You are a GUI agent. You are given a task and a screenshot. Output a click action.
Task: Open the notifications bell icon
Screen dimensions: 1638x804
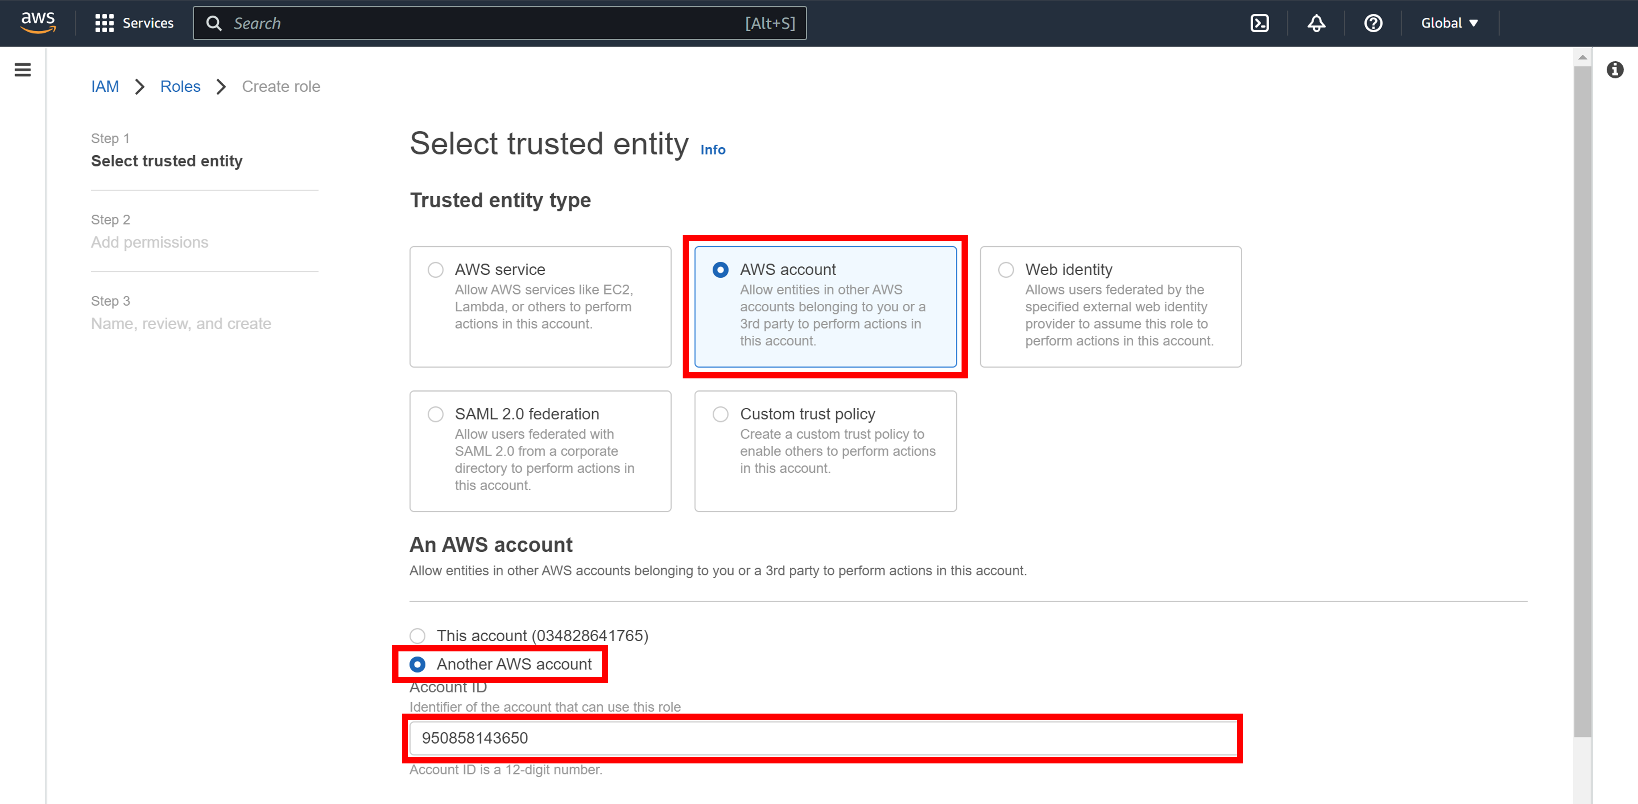point(1315,23)
